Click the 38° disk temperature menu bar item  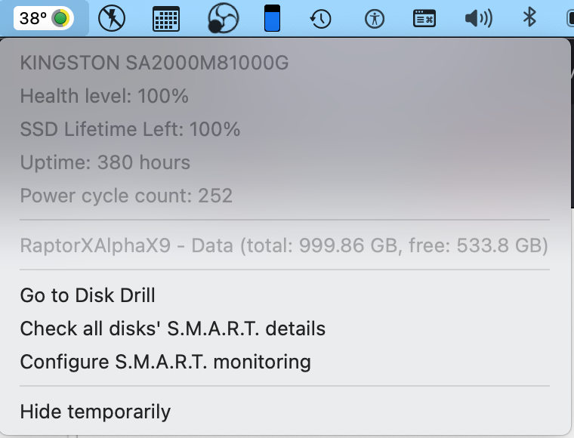point(44,18)
